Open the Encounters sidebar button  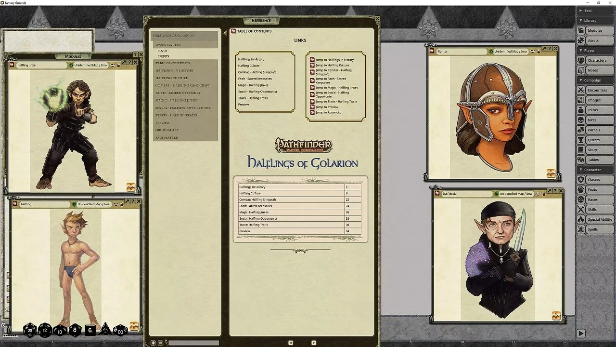pyautogui.click(x=594, y=90)
